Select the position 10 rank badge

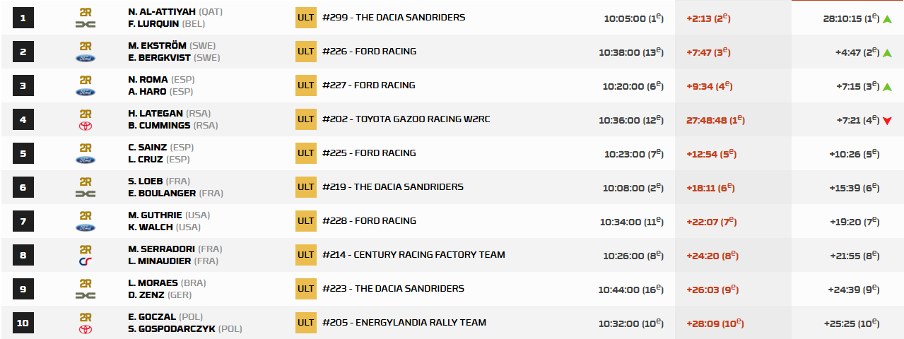[23, 323]
